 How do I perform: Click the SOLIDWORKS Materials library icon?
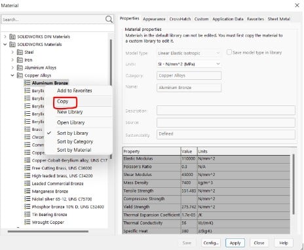coord(12,45)
